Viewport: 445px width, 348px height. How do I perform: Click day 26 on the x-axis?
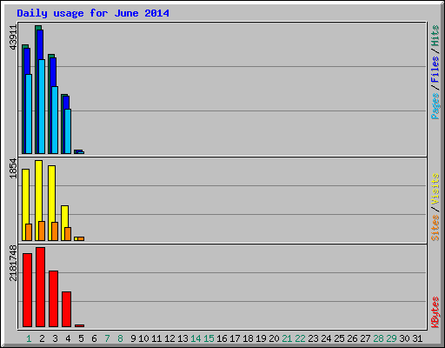click(x=352, y=338)
